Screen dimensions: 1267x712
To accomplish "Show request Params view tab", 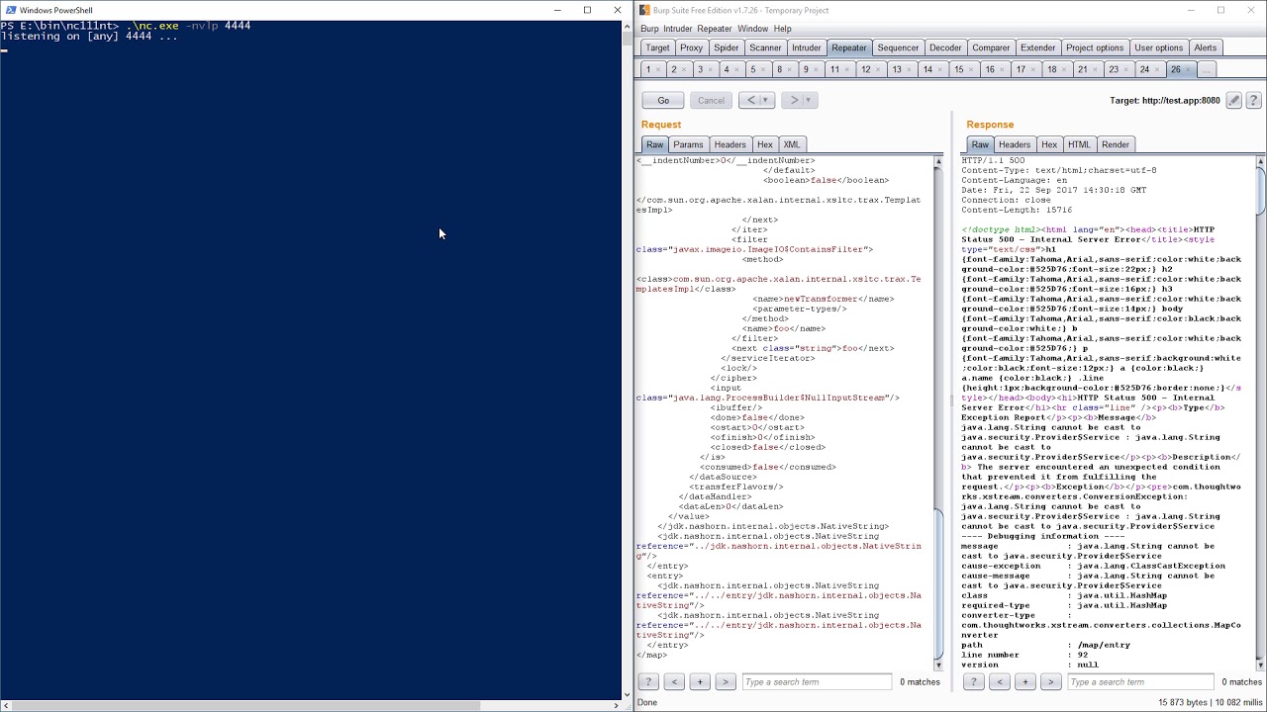I will (x=688, y=144).
